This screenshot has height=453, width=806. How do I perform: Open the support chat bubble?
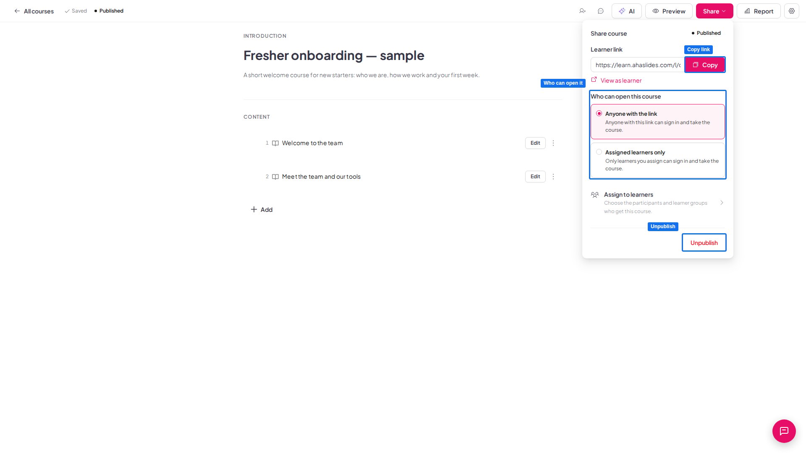click(784, 431)
